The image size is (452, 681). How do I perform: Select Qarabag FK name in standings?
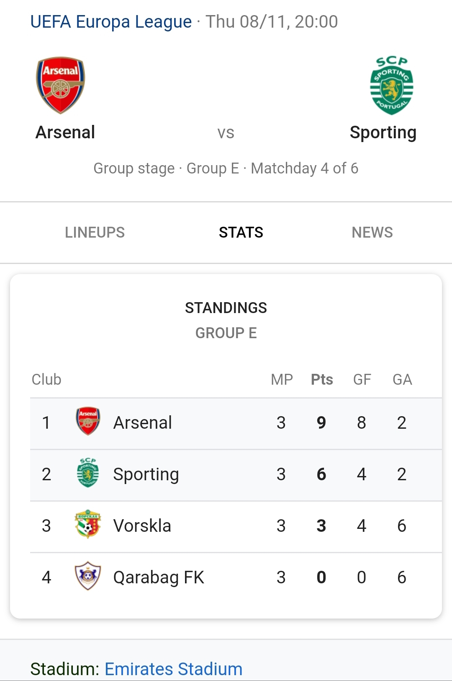159,577
